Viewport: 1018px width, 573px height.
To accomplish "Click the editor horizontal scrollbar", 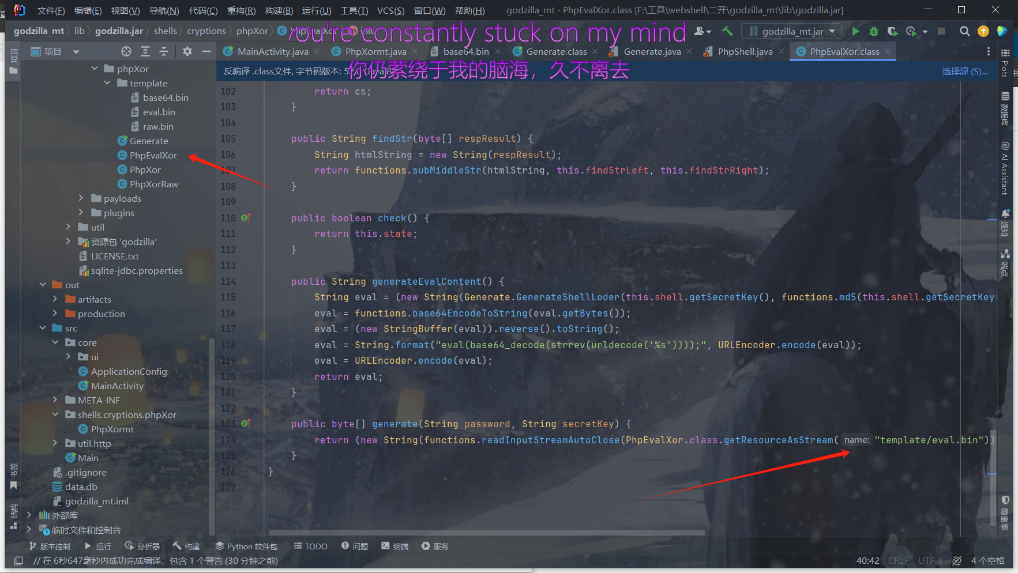I will click(486, 533).
